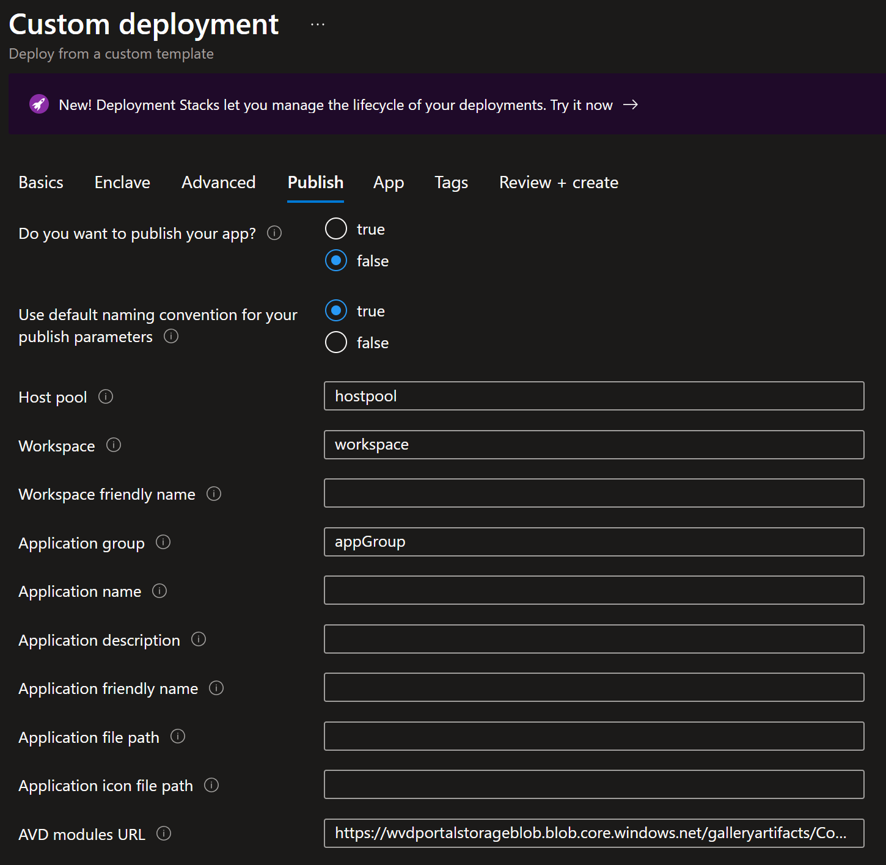
Task: Switch to the Tags tab
Action: coord(452,183)
